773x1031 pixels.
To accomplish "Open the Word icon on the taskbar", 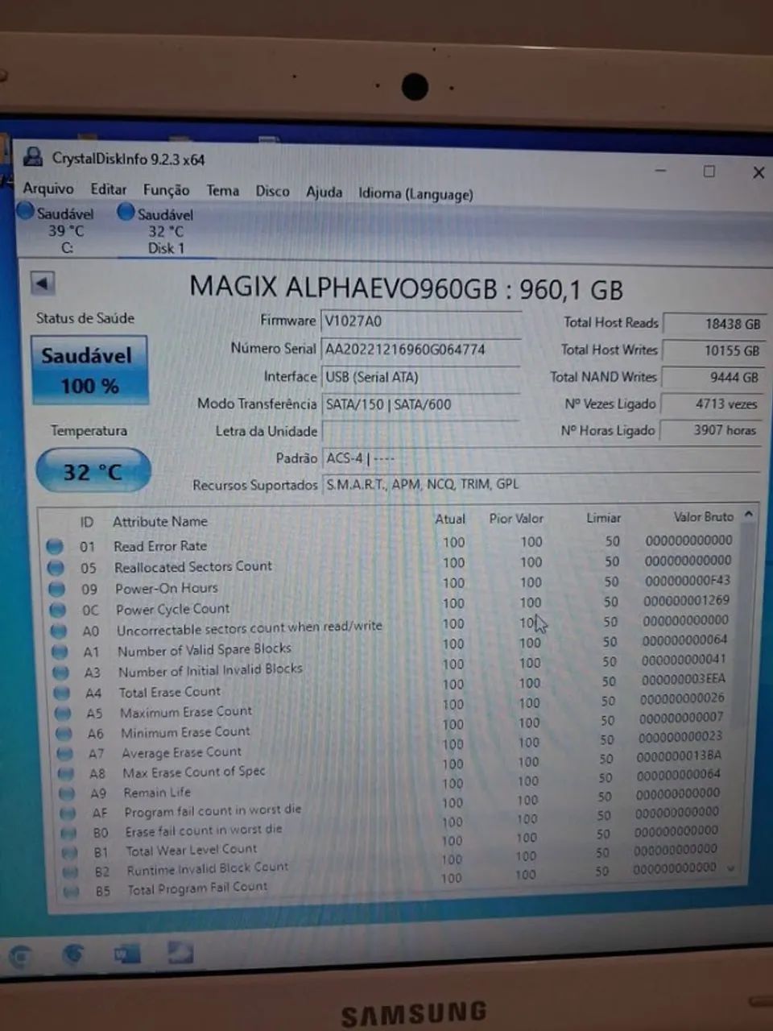I will click(126, 954).
